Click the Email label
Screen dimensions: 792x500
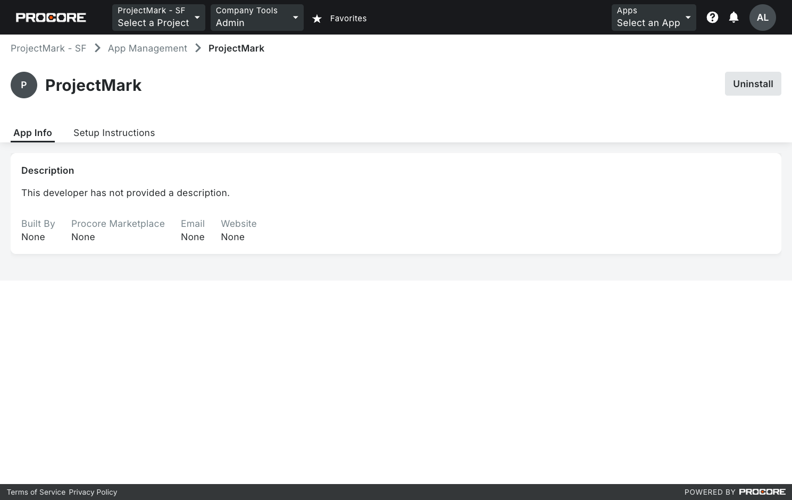[x=193, y=224]
